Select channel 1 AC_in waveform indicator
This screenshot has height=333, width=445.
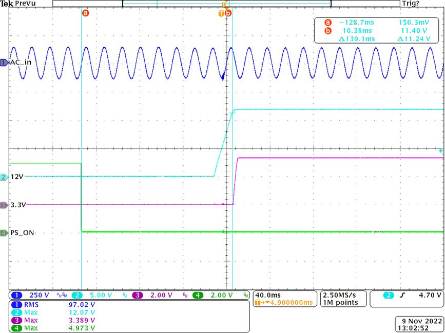[x=5, y=62]
